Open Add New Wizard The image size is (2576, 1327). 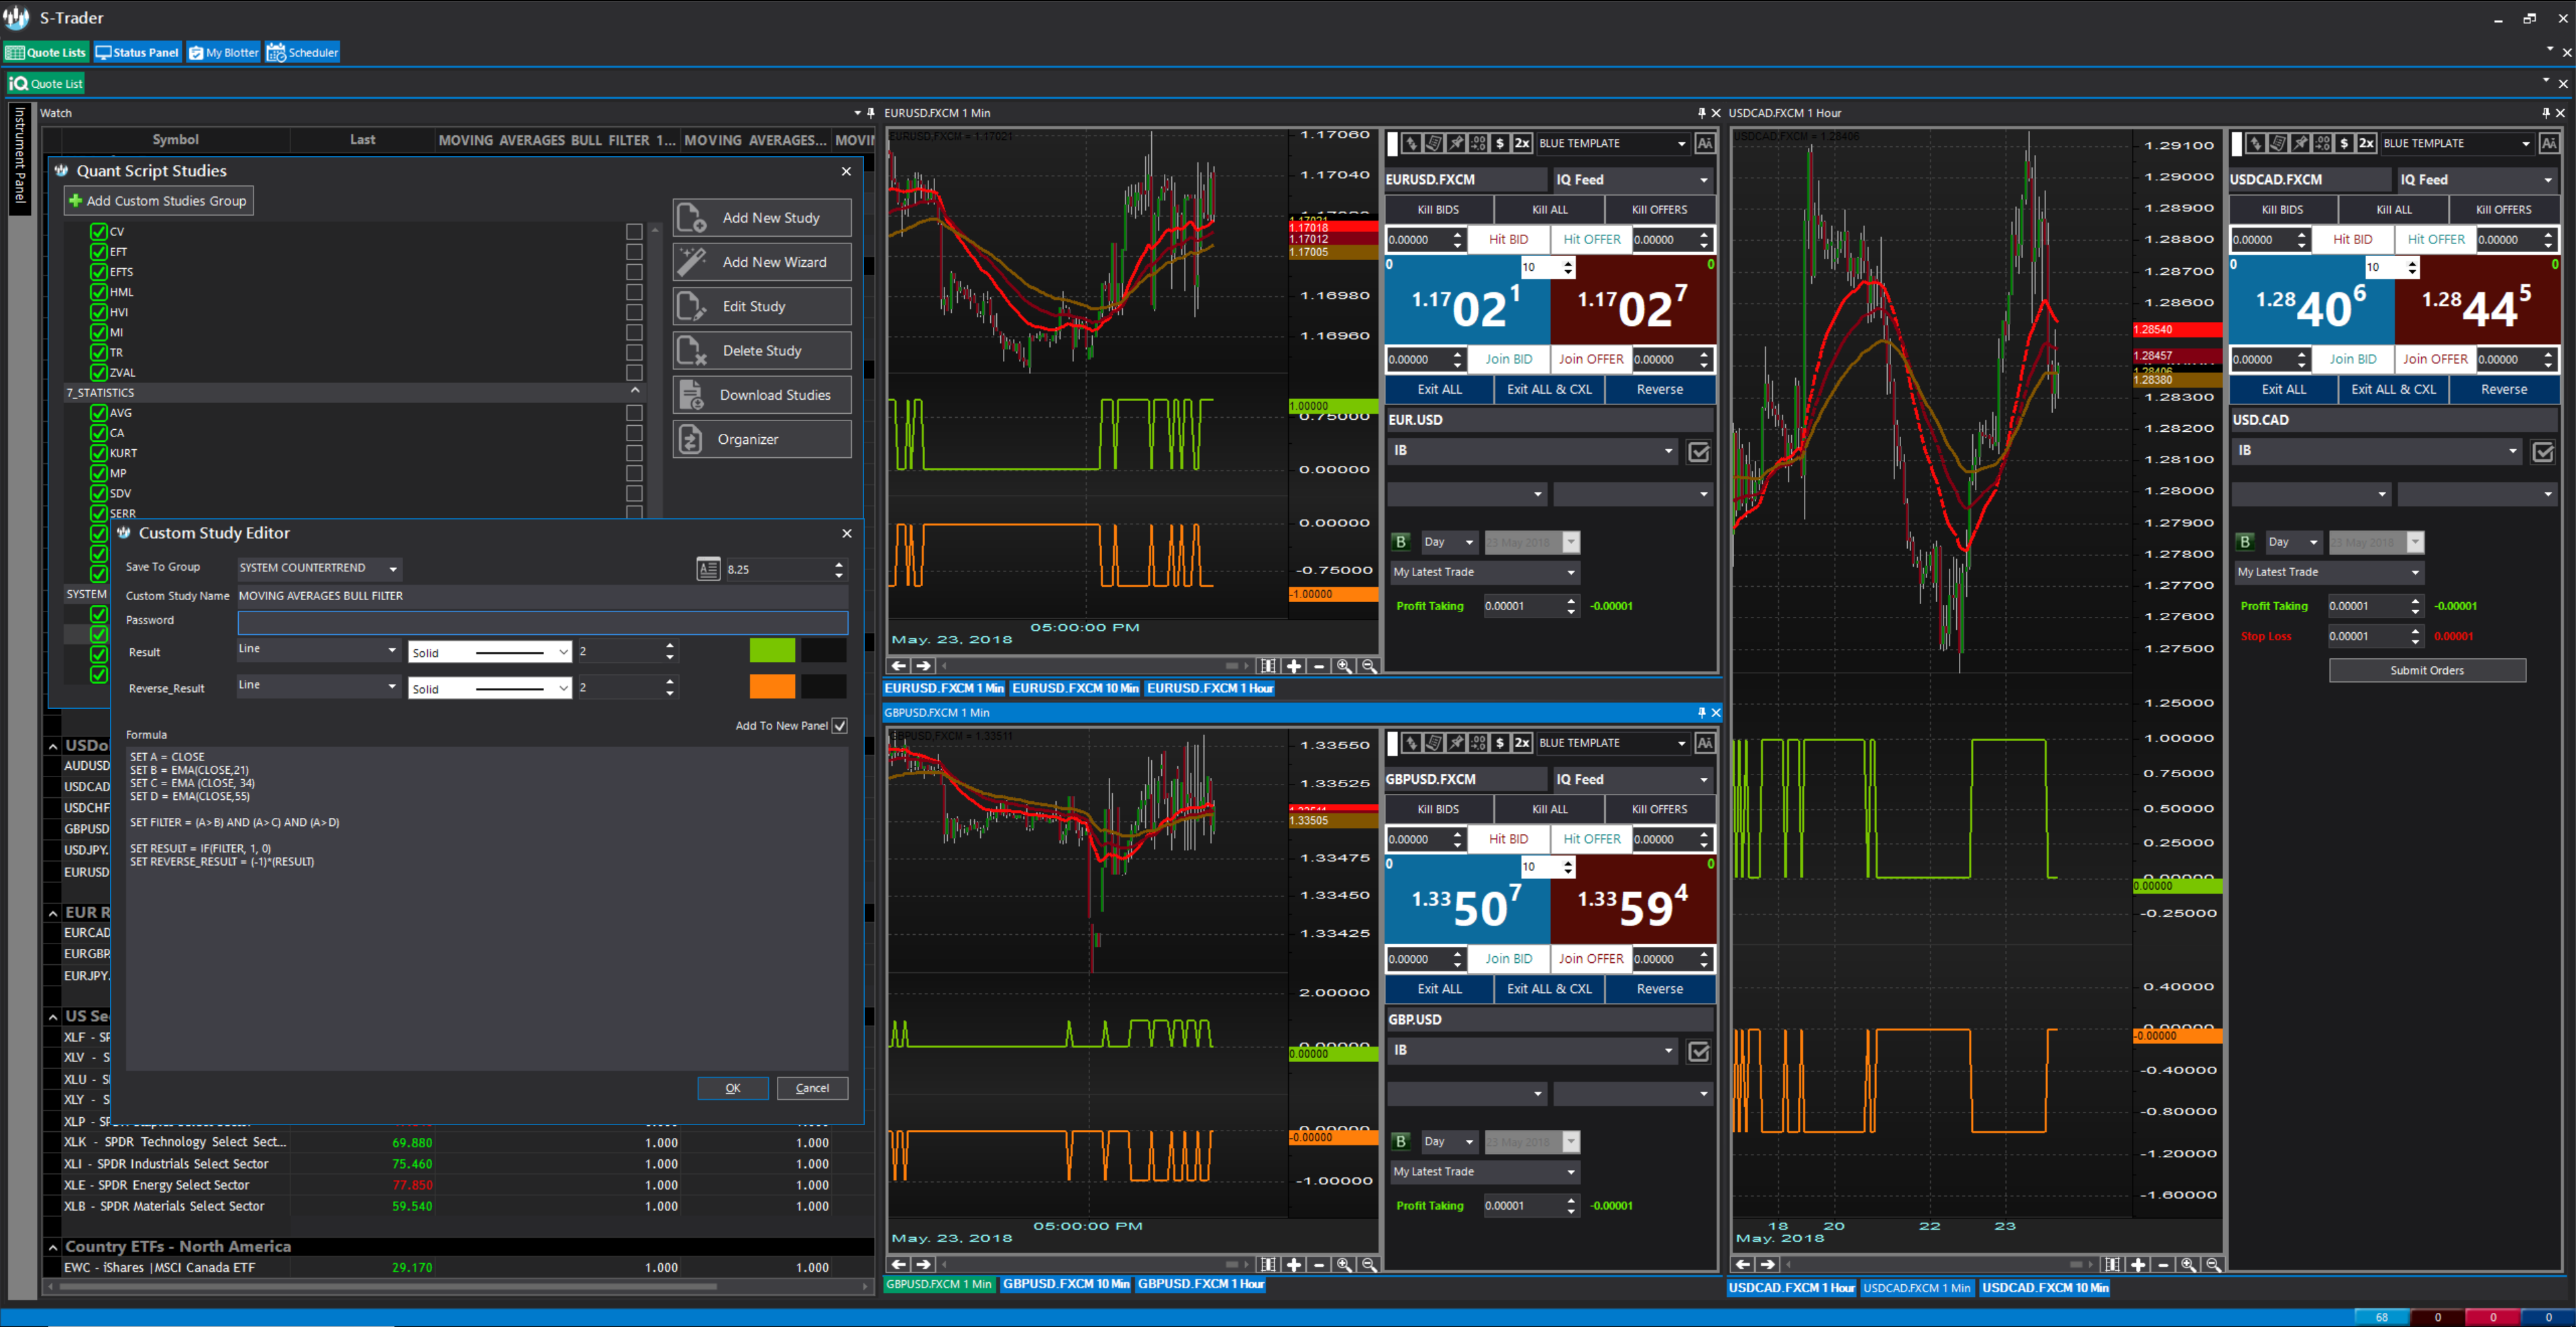[x=762, y=262]
